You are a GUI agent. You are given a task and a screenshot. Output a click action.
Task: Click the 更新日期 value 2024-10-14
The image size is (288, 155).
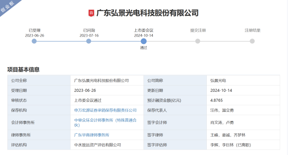pos(221,91)
